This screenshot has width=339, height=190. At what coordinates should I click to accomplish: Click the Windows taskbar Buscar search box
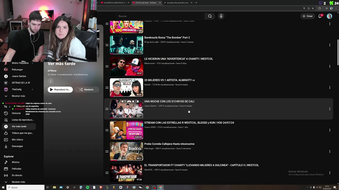[25, 187]
